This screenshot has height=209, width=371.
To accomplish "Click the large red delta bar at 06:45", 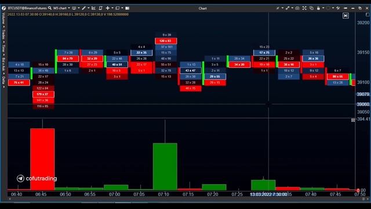I will (x=42, y=159).
